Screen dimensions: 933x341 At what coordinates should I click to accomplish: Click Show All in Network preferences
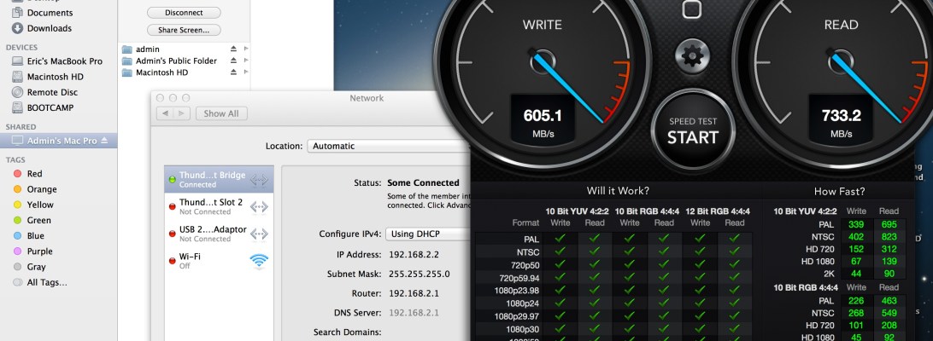(x=221, y=113)
